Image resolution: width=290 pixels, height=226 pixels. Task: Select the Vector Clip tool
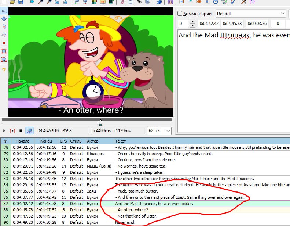(4, 59)
